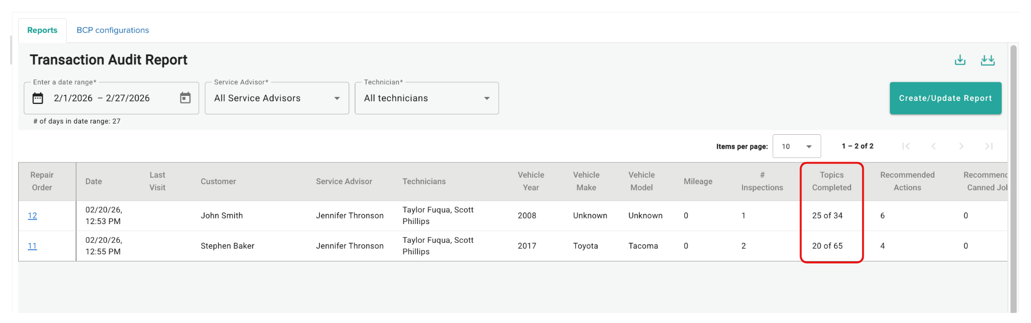The width and height of the screenshot is (1031, 323).
Task: Open repair order 11 link
Action: point(32,246)
